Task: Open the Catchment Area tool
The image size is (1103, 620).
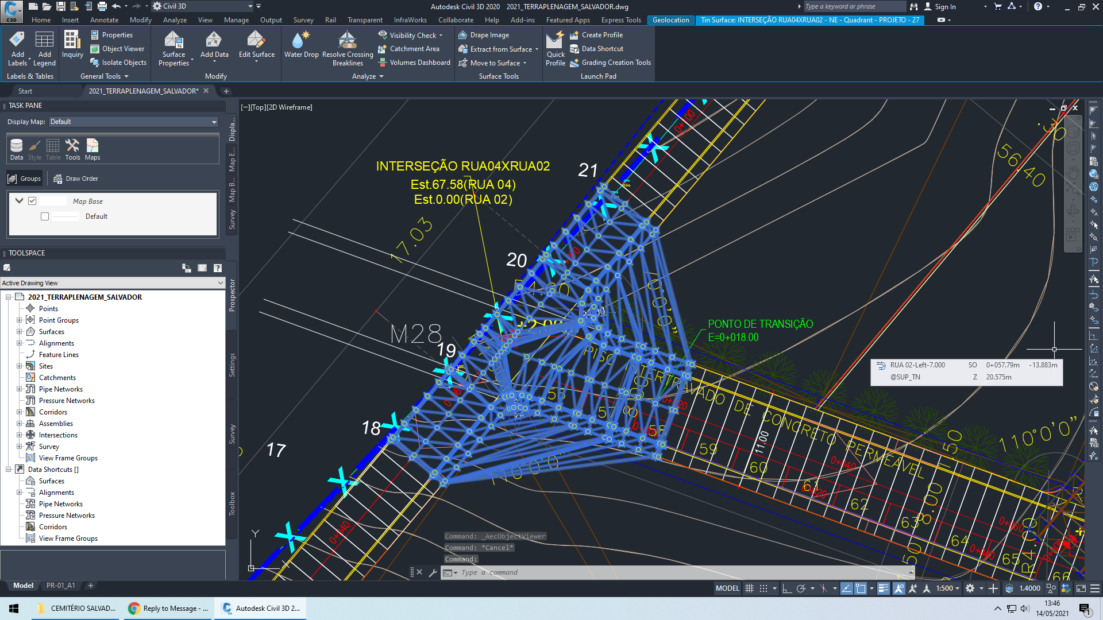Action: [408, 49]
